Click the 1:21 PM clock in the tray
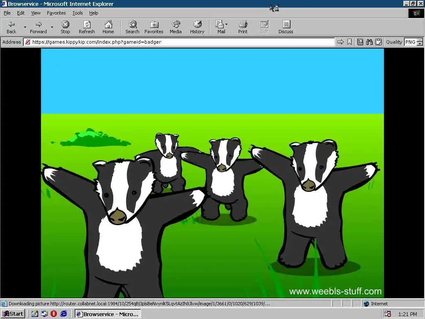 point(408,314)
